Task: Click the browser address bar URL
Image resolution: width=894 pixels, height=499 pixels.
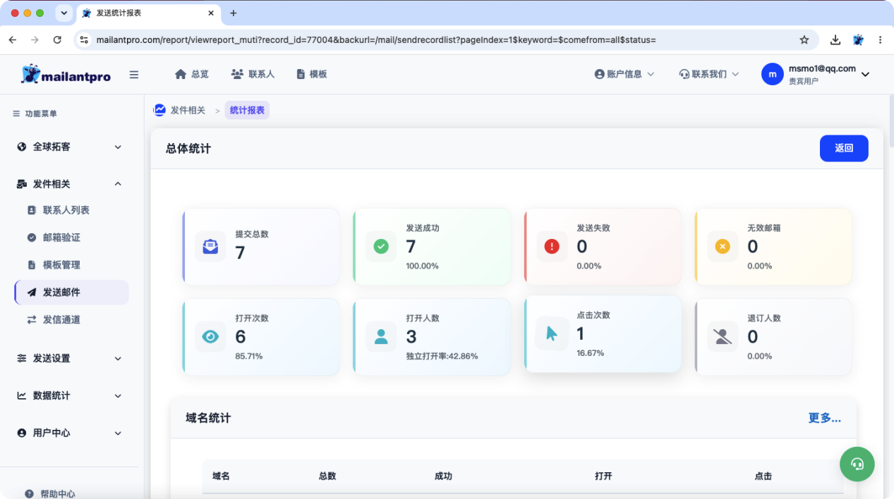Action: 376,40
